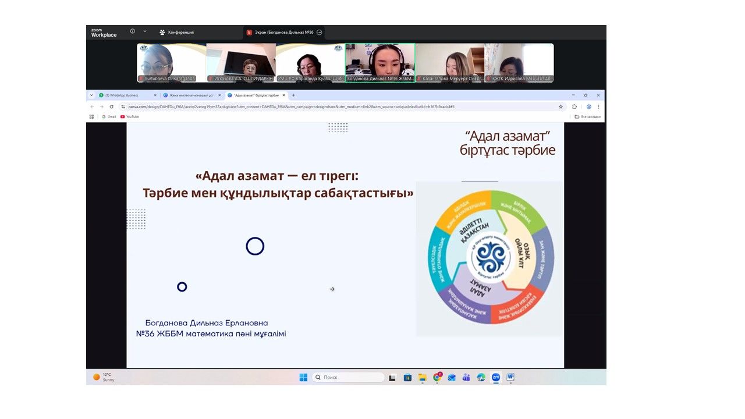Screen dimensions: 745x419
Task: Open the Gmail bookmark
Action: 109,117
